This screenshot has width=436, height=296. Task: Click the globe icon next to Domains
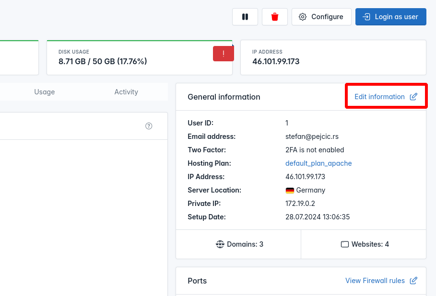[x=220, y=244]
